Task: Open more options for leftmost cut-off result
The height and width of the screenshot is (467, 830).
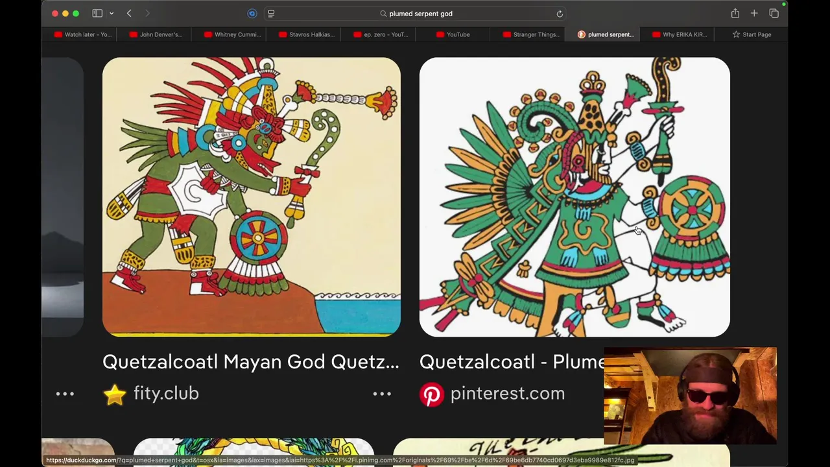Action: click(65, 394)
